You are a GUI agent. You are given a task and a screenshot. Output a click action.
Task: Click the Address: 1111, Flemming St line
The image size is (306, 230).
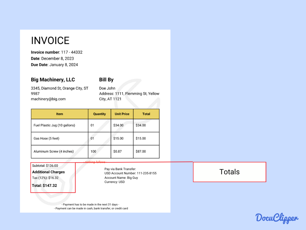pyautogui.click(x=129, y=94)
